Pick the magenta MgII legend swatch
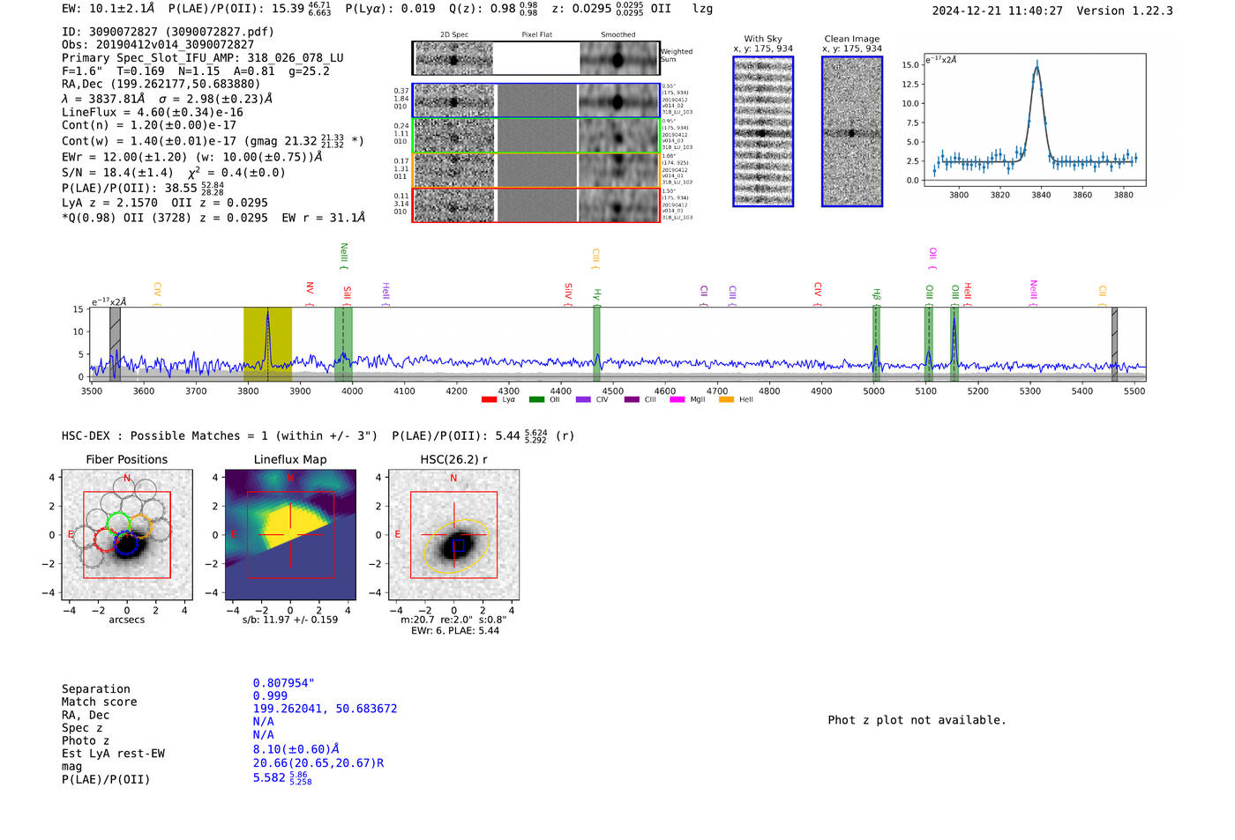The image size is (1235, 840). tap(677, 400)
